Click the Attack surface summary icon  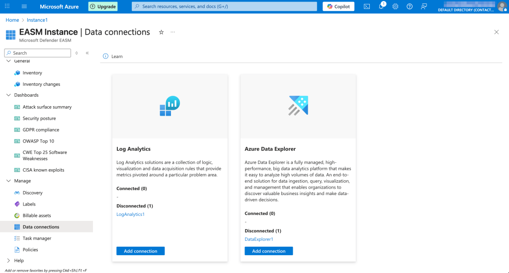17,107
